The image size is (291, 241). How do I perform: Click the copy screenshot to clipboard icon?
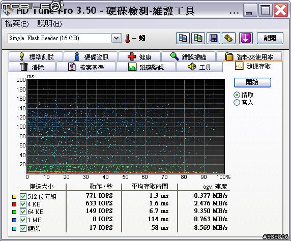tap(198, 38)
